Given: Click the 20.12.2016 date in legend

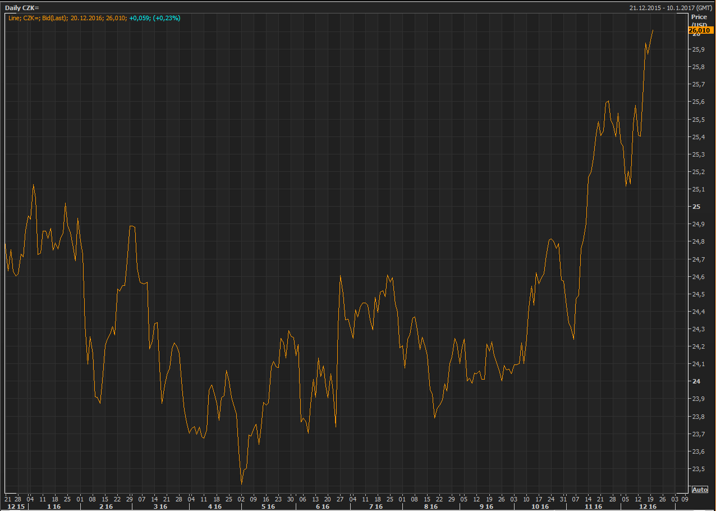Looking at the screenshot, I should (86, 18).
